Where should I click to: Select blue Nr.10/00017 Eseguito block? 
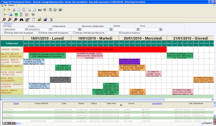click(x=34, y=62)
